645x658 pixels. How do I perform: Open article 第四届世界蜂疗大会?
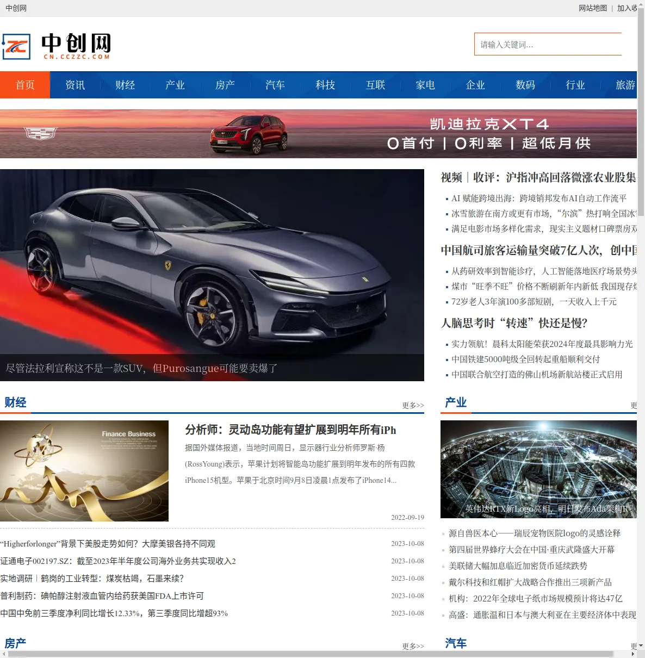pos(531,550)
